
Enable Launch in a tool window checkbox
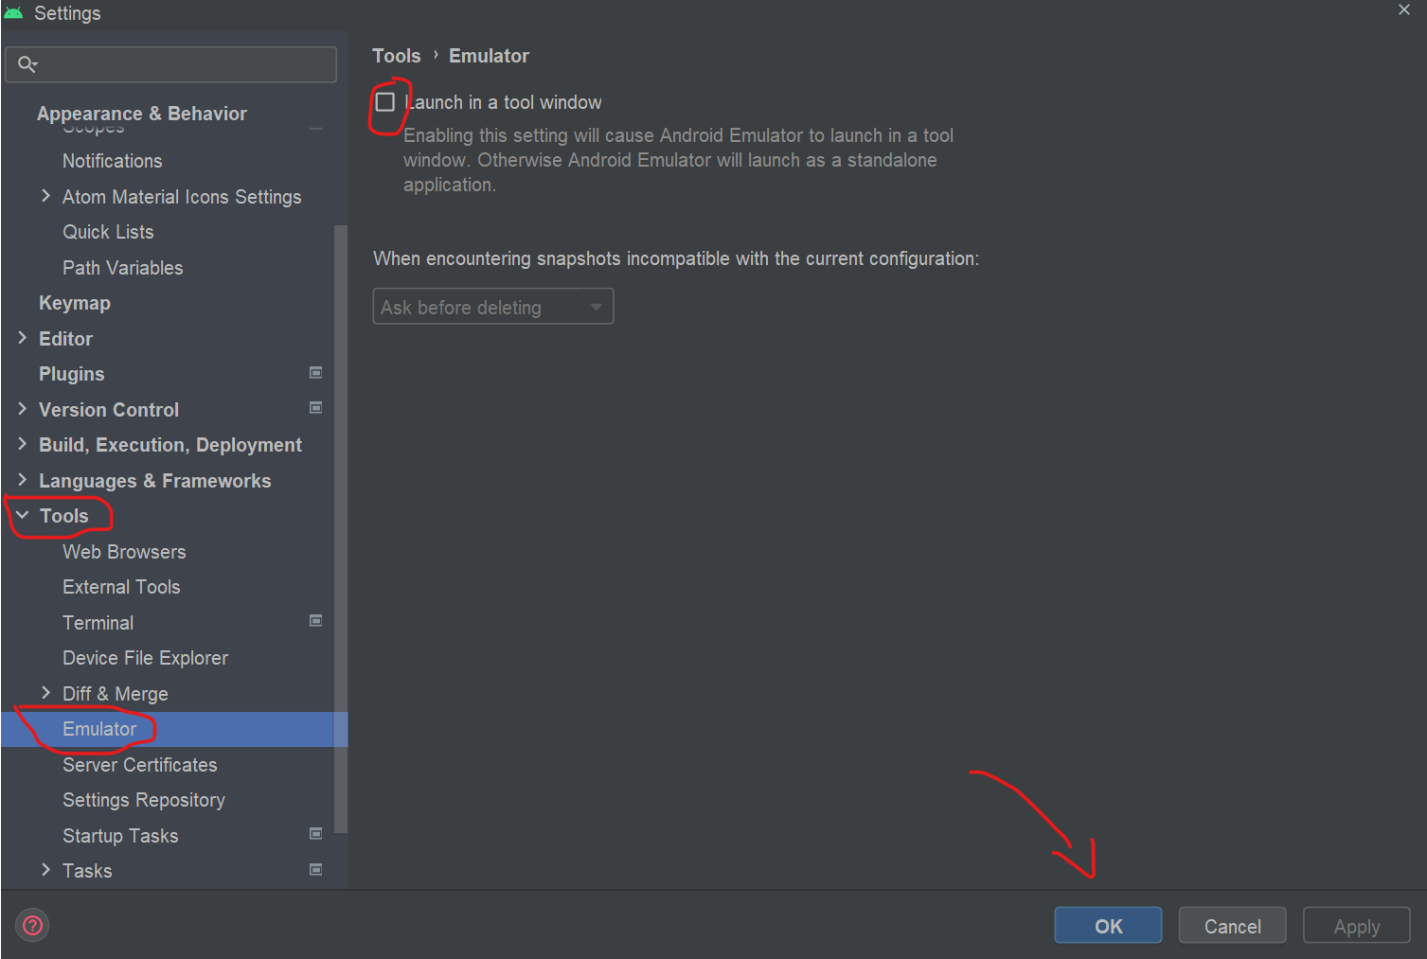[385, 101]
